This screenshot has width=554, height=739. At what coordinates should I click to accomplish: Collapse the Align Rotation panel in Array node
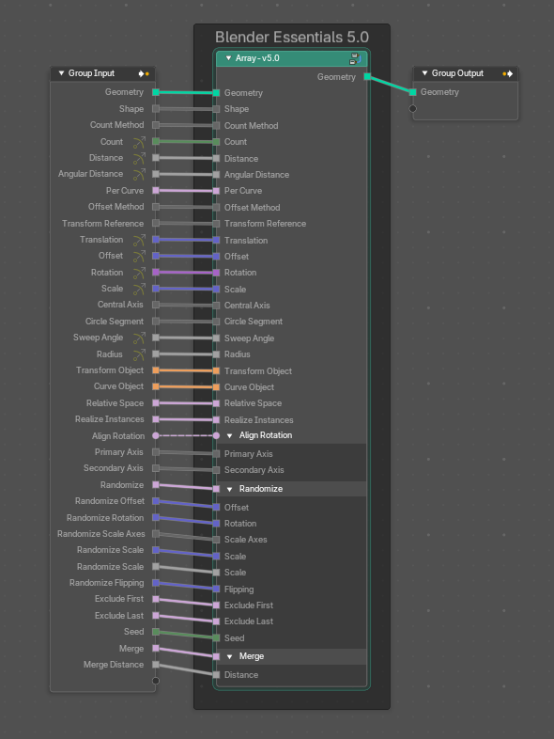230,435
